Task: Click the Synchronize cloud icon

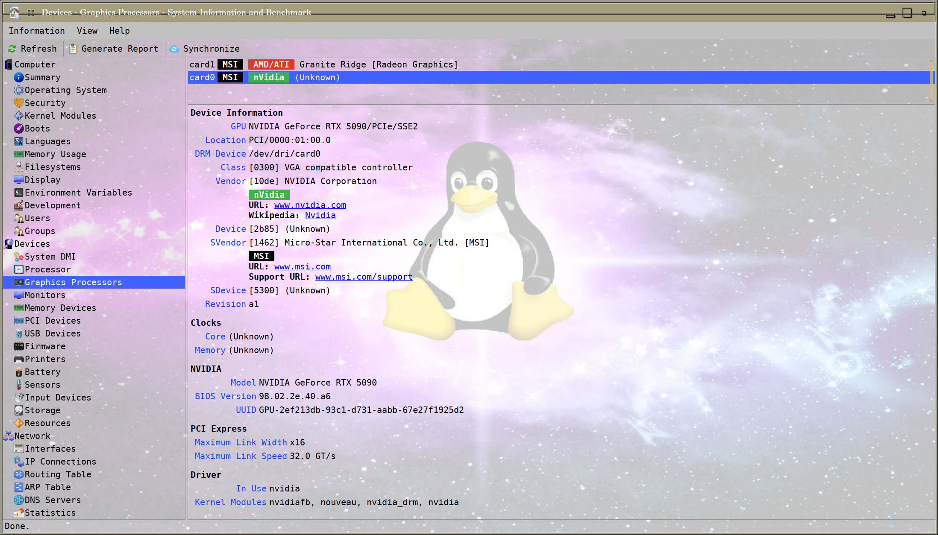Action: coord(174,49)
